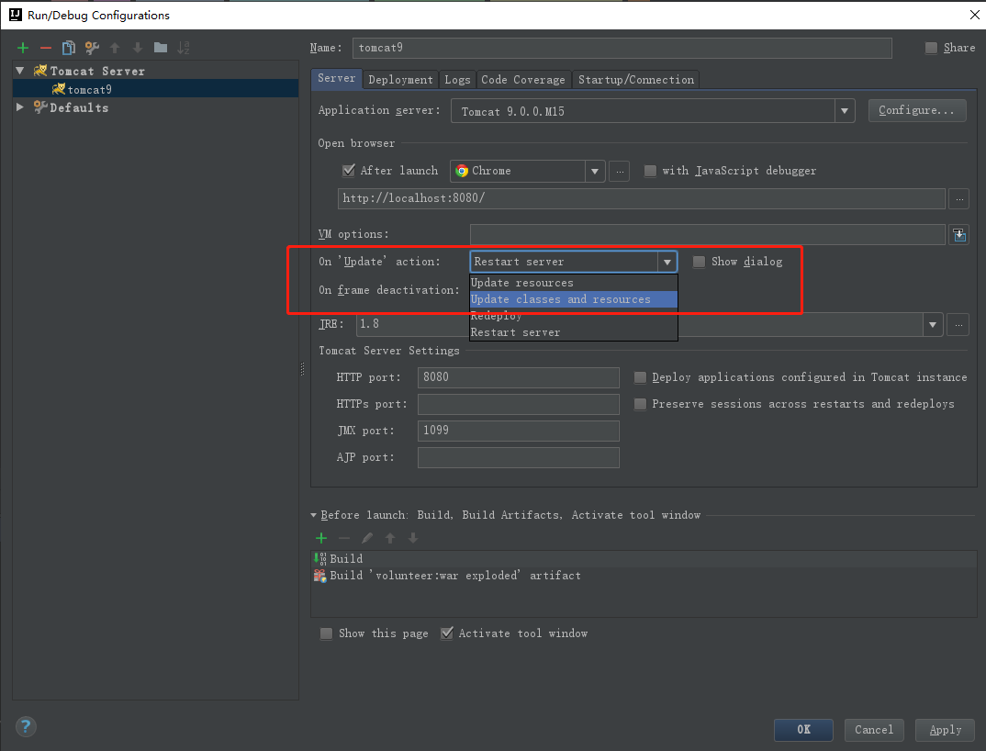Choose Update classes and resources option
Viewport: 986px width, 751px height.
[574, 299]
